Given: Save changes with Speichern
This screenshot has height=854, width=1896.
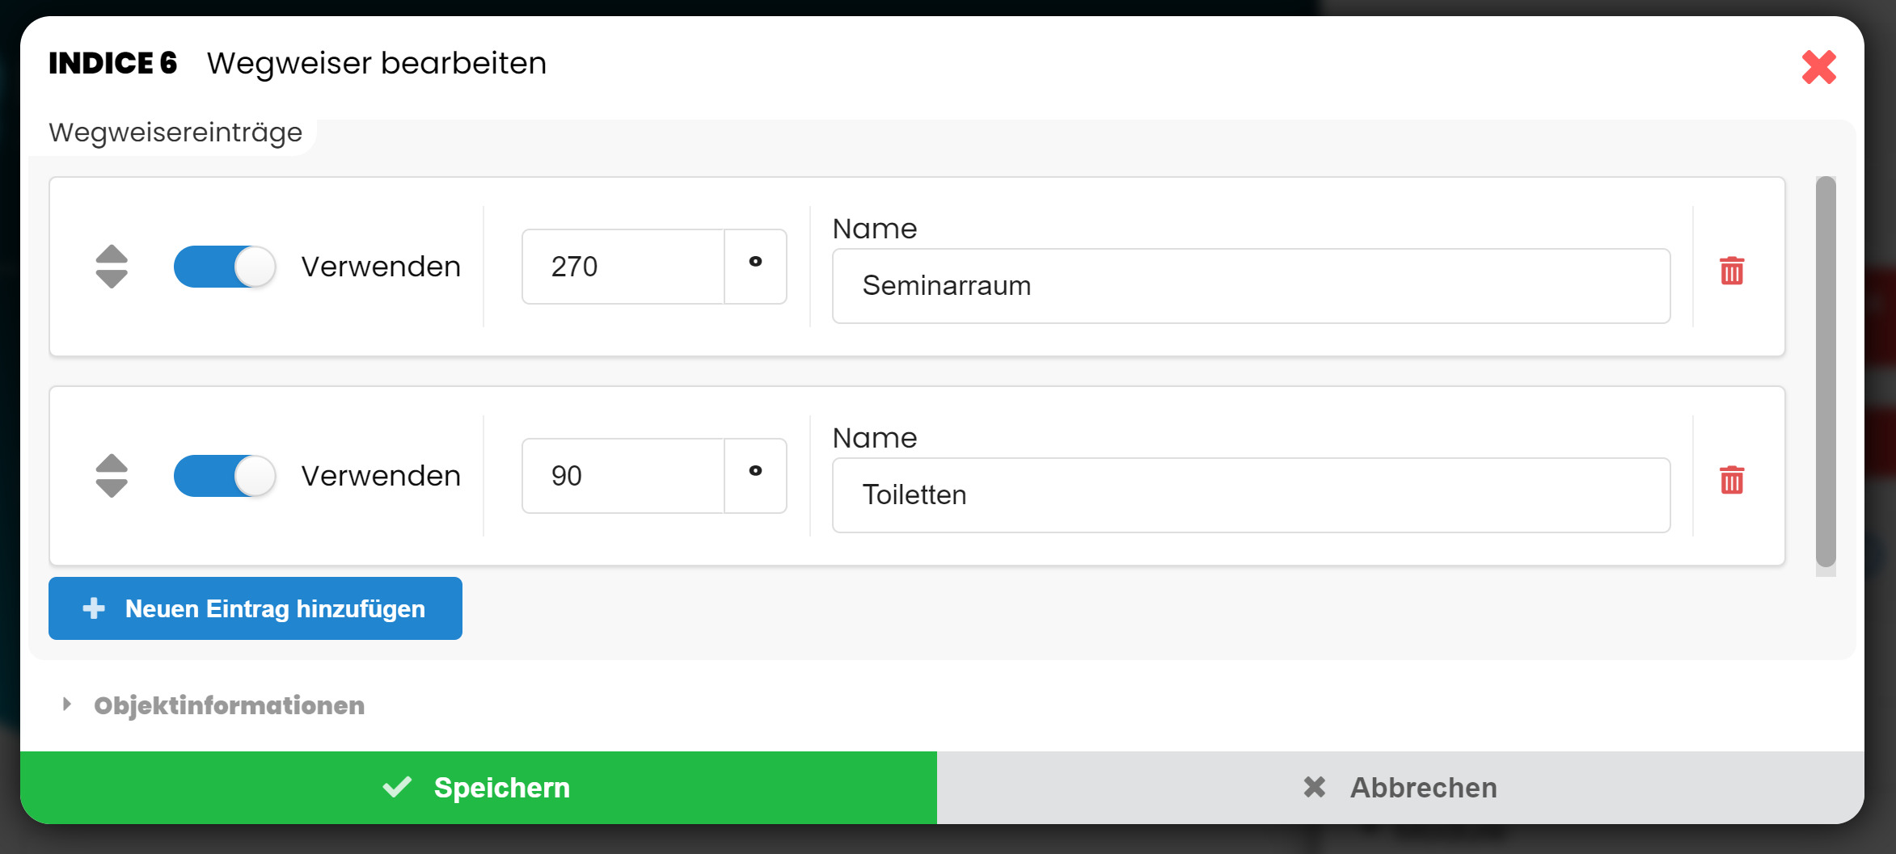Looking at the screenshot, I should coord(478,788).
